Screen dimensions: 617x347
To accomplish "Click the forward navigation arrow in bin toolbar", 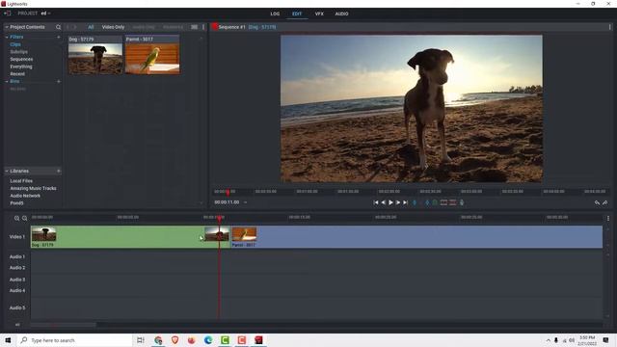I will pos(75,27).
